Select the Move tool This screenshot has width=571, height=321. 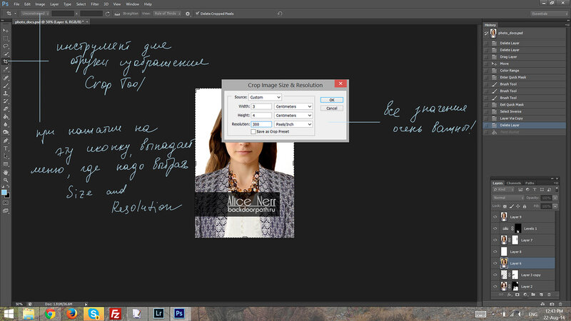tap(6, 30)
